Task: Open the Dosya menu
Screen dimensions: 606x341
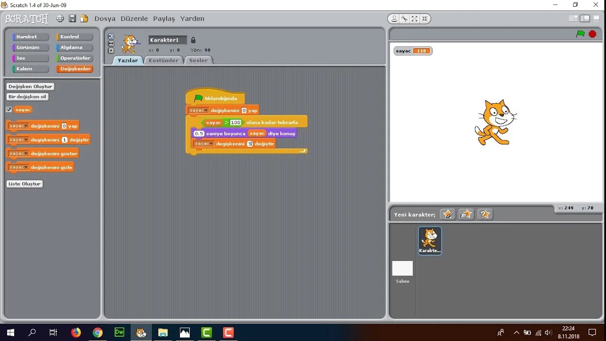Action: [105, 18]
